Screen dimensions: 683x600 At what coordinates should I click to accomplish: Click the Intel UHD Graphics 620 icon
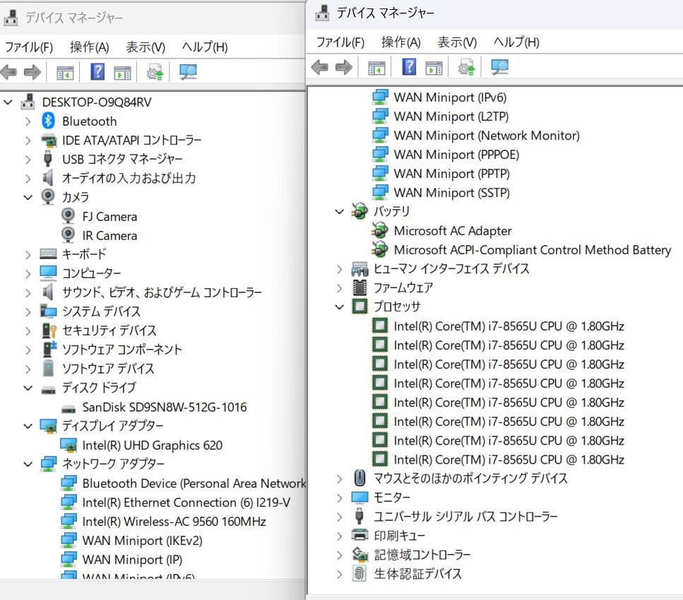(69, 445)
